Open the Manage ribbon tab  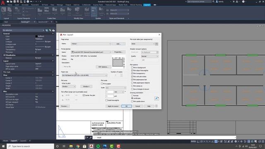point(60,5)
